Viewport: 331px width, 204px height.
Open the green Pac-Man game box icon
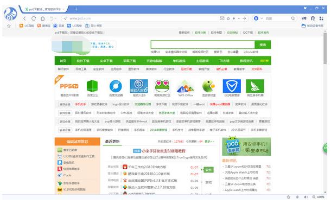pos(208,86)
